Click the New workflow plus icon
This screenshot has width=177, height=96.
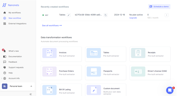(x=5, y=18)
